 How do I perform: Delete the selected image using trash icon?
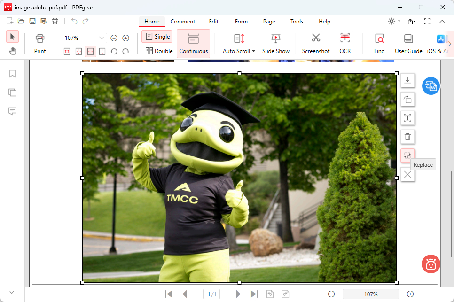pos(407,137)
